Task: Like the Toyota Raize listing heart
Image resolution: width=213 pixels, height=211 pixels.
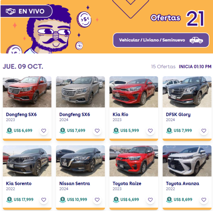Action: pos(150,200)
